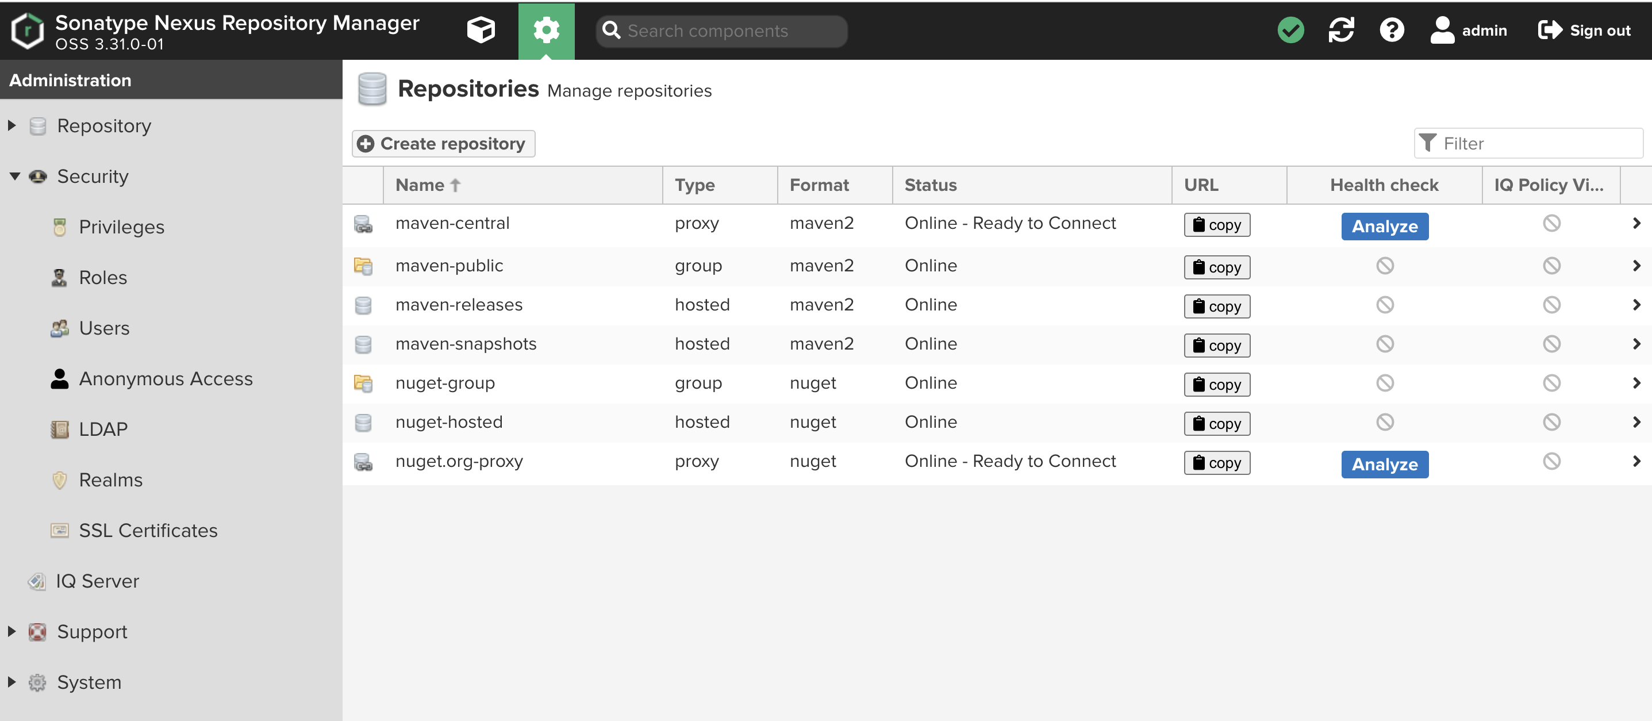This screenshot has width=1652, height=721.
Task: Click the Security icon in sidebar
Action: coord(38,177)
